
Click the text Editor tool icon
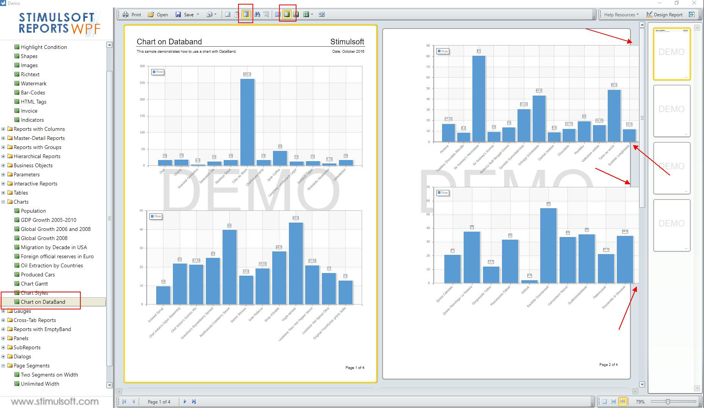click(267, 14)
